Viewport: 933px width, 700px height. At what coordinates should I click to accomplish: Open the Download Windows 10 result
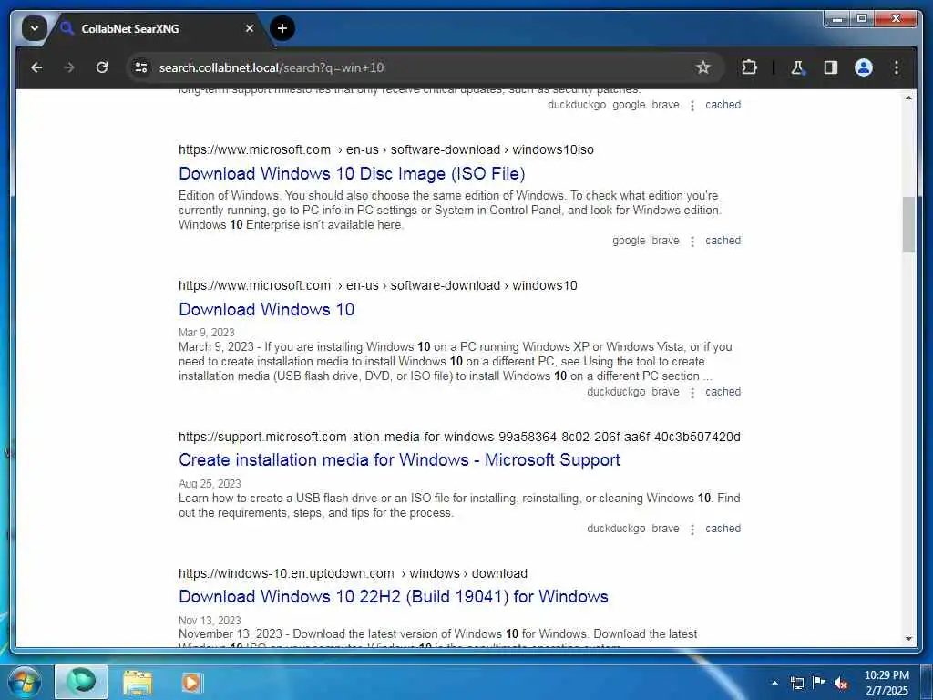click(267, 310)
